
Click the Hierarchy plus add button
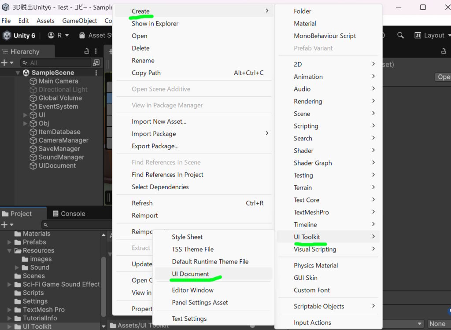pos(4,62)
